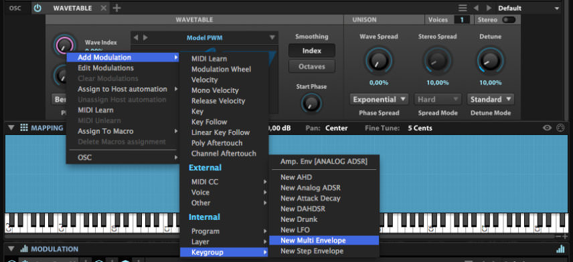Open the Hard spread mode dropdown
The image size is (573, 262).
[x=437, y=100]
